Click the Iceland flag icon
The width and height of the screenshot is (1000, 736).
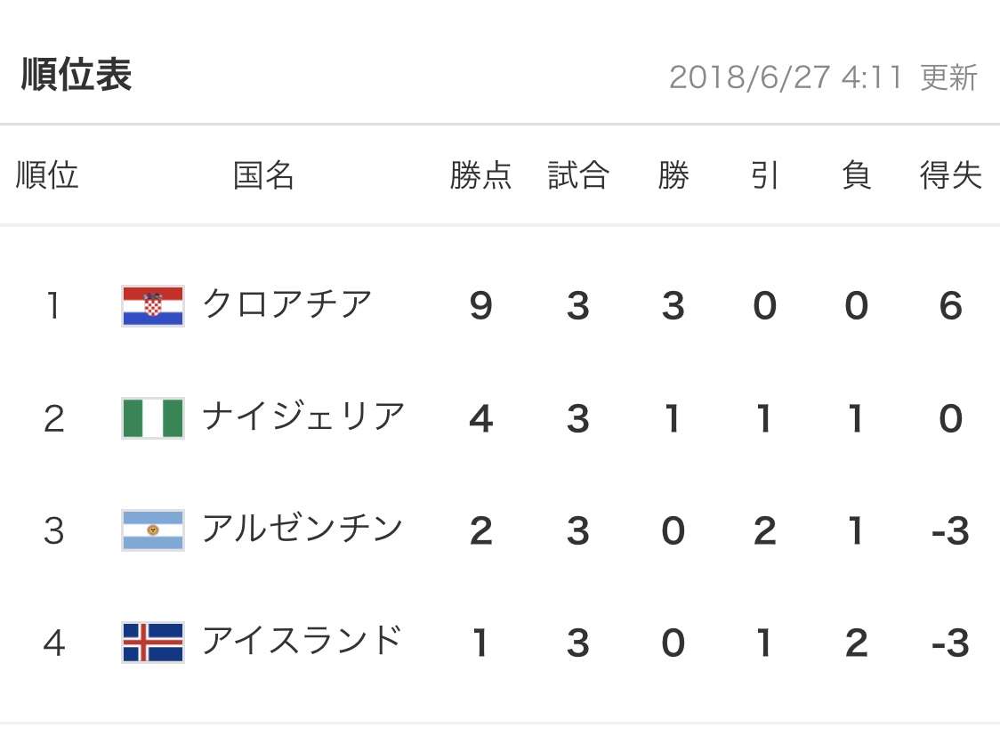(x=153, y=643)
